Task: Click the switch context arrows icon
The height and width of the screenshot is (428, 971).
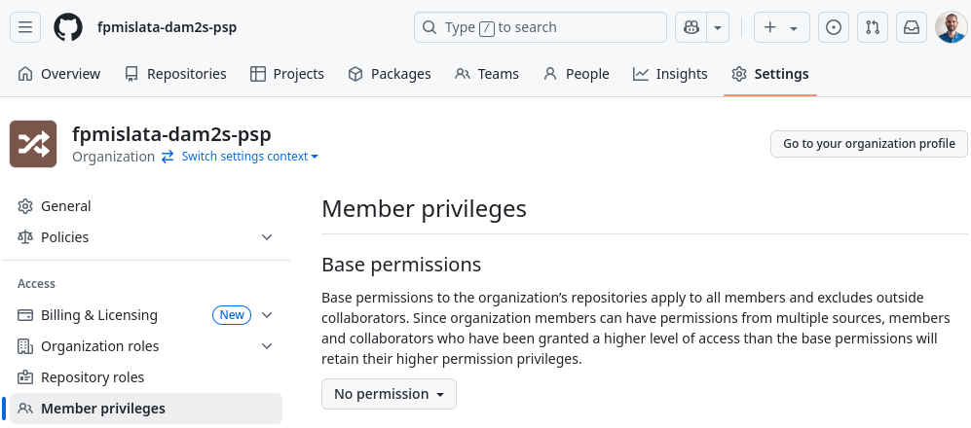Action: point(168,157)
